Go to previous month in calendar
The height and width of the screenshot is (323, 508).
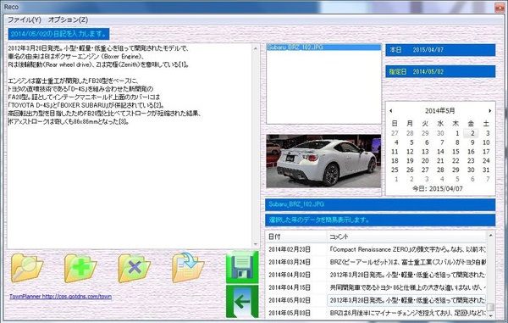pos(391,110)
